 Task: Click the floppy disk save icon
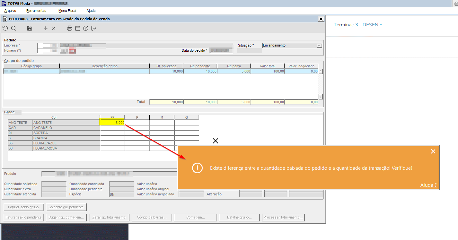pyautogui.click(x=30, y=28)
